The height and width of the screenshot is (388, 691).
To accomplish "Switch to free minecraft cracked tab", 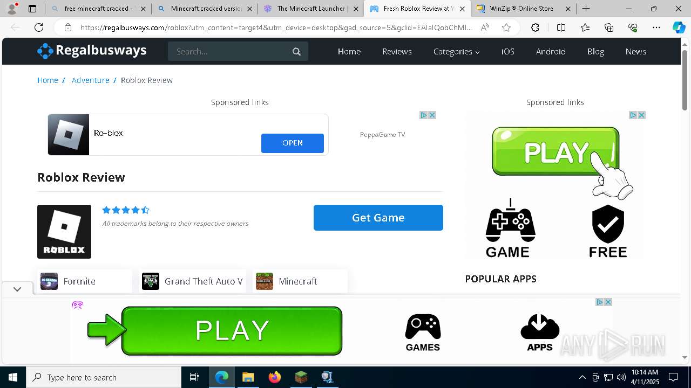I will click(x=98, y=9).
